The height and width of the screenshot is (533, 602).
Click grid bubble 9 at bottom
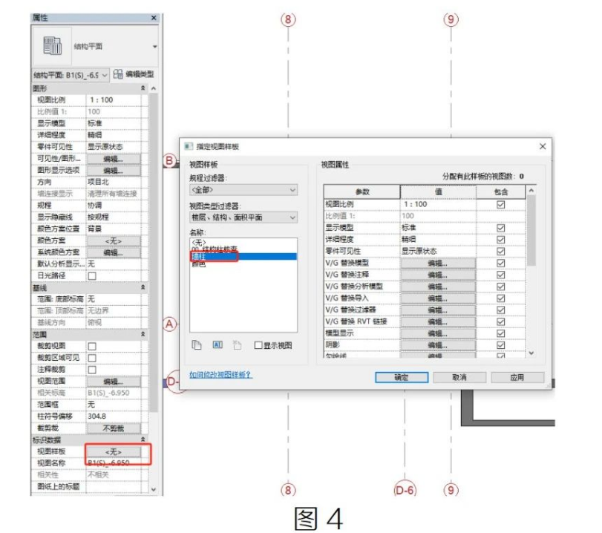451,490
